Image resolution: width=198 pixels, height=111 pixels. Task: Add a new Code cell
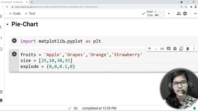click(x=15, y=14)
